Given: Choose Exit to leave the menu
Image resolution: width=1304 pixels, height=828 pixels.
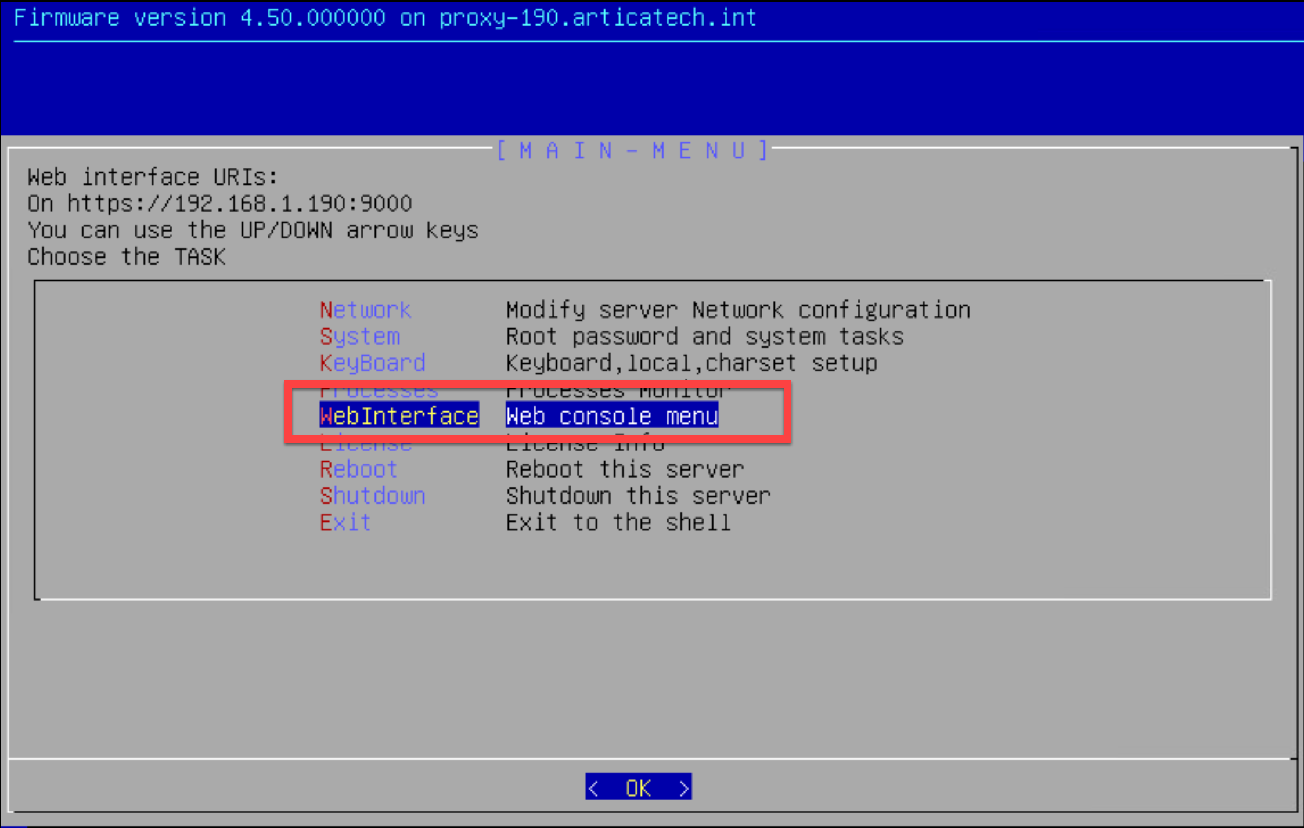Looking at the screenshot, I should 345,522.
